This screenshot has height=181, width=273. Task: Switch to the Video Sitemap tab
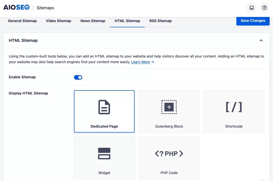click(x=58, y=21)
